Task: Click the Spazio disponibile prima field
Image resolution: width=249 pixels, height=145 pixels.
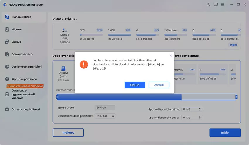Action: (x=192, y=109)
